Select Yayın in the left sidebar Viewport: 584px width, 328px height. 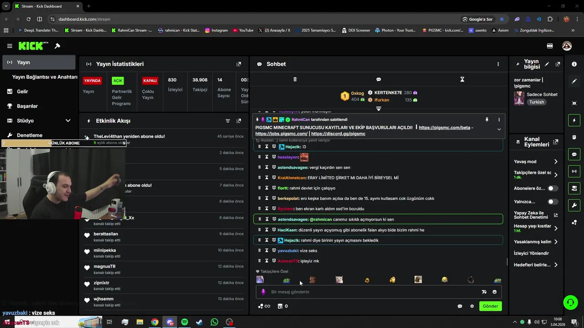point(39,62)
